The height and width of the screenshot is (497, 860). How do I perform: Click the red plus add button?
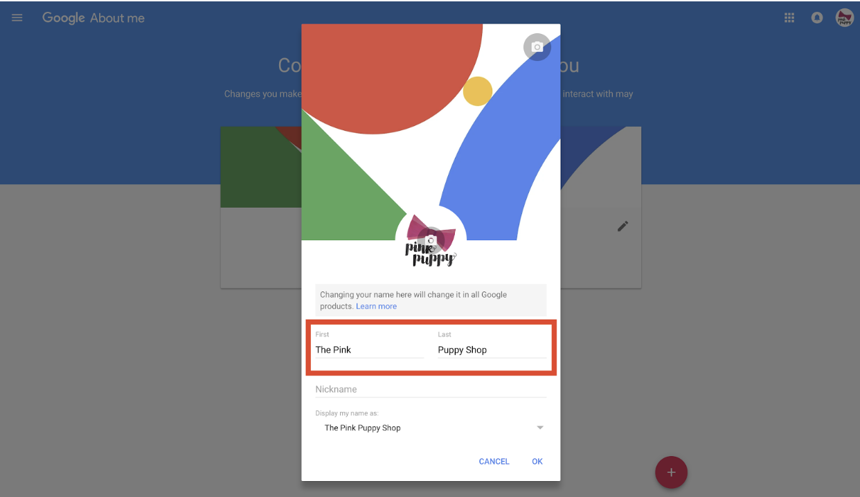pyautogui.click(x=671, y=472)
